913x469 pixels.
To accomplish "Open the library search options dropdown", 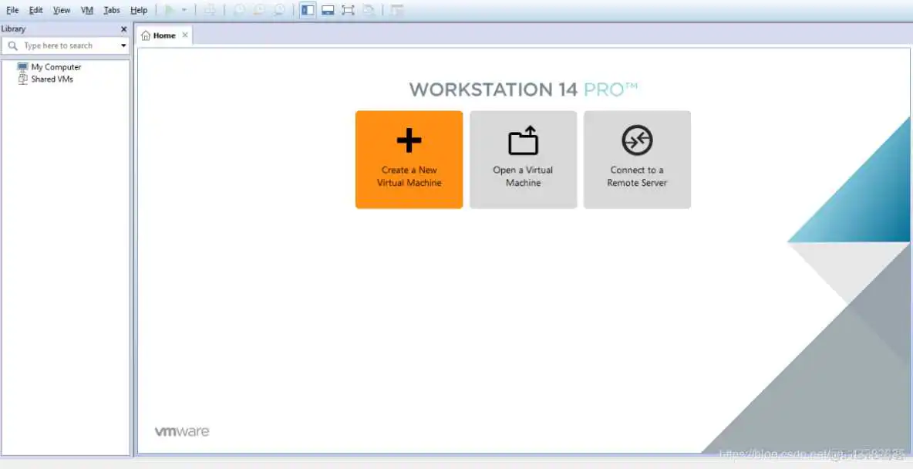I will pyautogui.click(x=123, y=46).
